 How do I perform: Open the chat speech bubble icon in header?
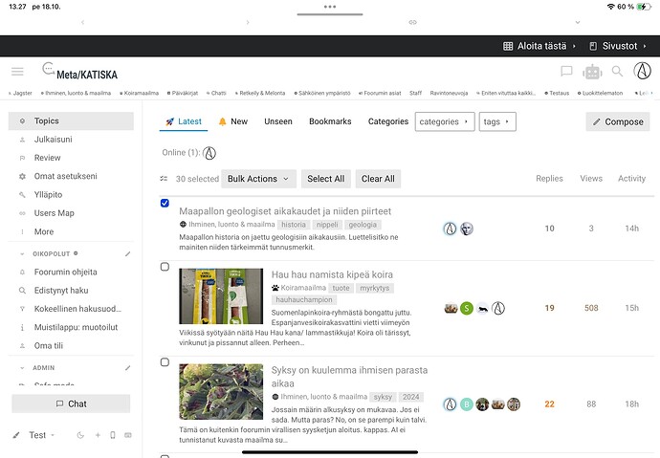point(566,72)
